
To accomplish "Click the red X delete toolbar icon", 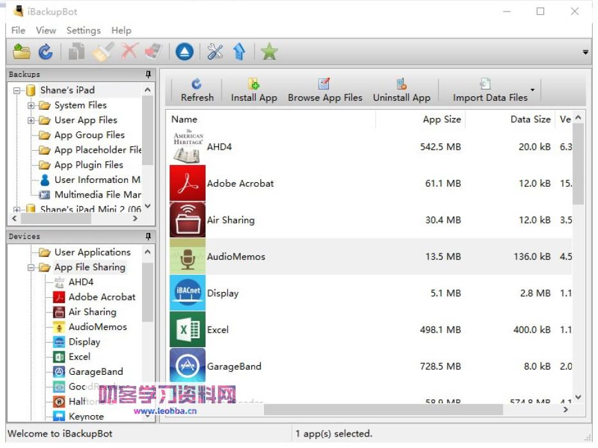I will click(129, 51).
